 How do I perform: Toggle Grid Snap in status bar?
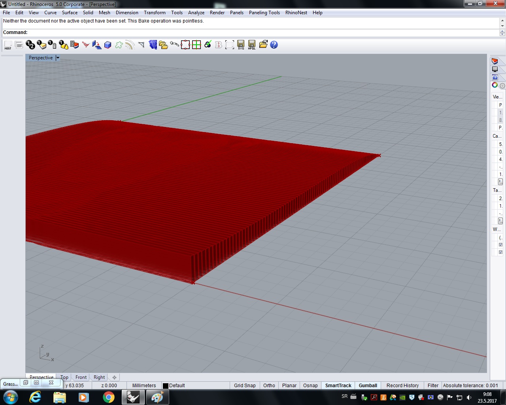(245, 386)
